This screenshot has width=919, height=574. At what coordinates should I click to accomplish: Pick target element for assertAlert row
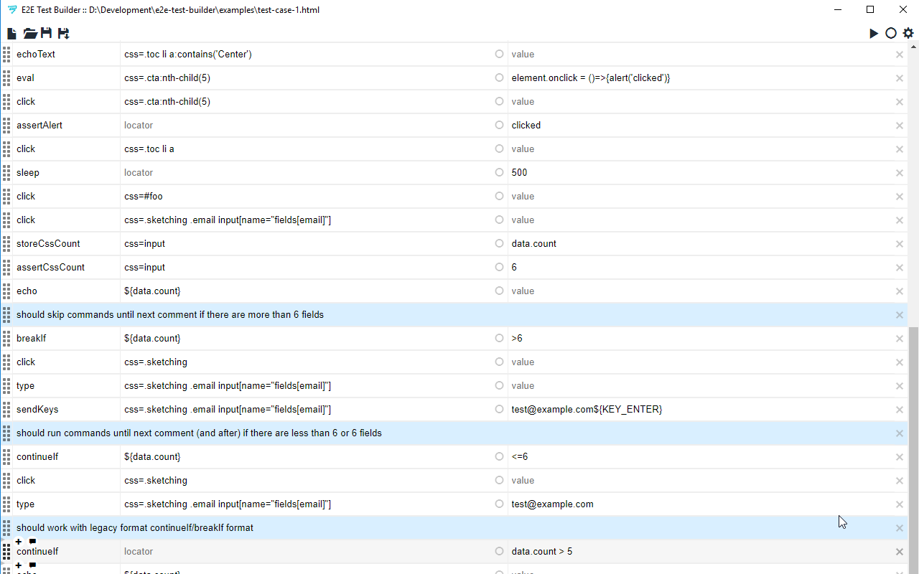click(499, 125)
